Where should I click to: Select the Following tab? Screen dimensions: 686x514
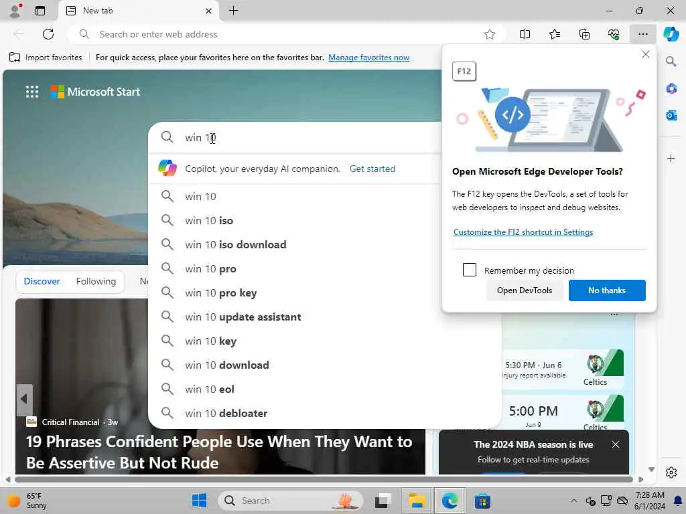pyautogui.click(x=96, y=281)
